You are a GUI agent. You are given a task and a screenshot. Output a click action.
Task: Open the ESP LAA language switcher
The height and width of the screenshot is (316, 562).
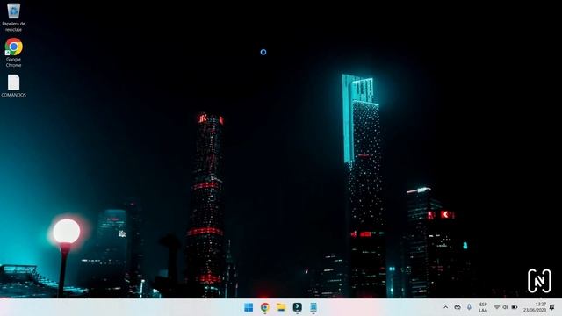483,307
